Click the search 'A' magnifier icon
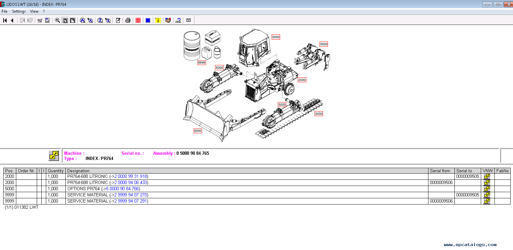Image resolution: width=513 pixels, height=250 pixels. (82, 20)
